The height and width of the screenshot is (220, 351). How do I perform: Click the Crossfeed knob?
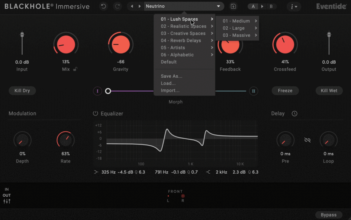(x=285, y=44)
